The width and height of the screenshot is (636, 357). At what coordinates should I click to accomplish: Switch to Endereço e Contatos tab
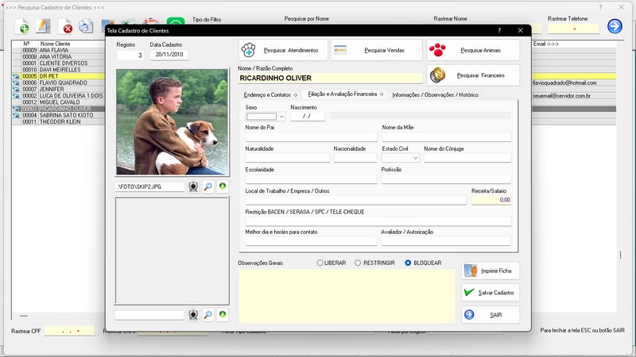coord(270,94)
